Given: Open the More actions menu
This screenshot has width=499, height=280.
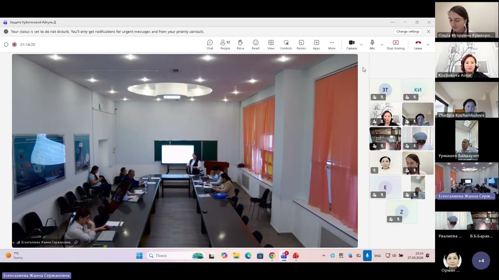Looking at the screenshot, I should tap(331, 45).
